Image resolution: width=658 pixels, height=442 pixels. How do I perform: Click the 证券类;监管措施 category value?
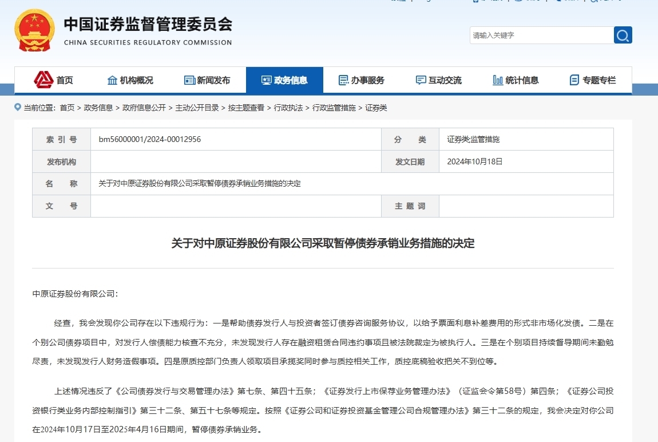(x=473, y=139)
